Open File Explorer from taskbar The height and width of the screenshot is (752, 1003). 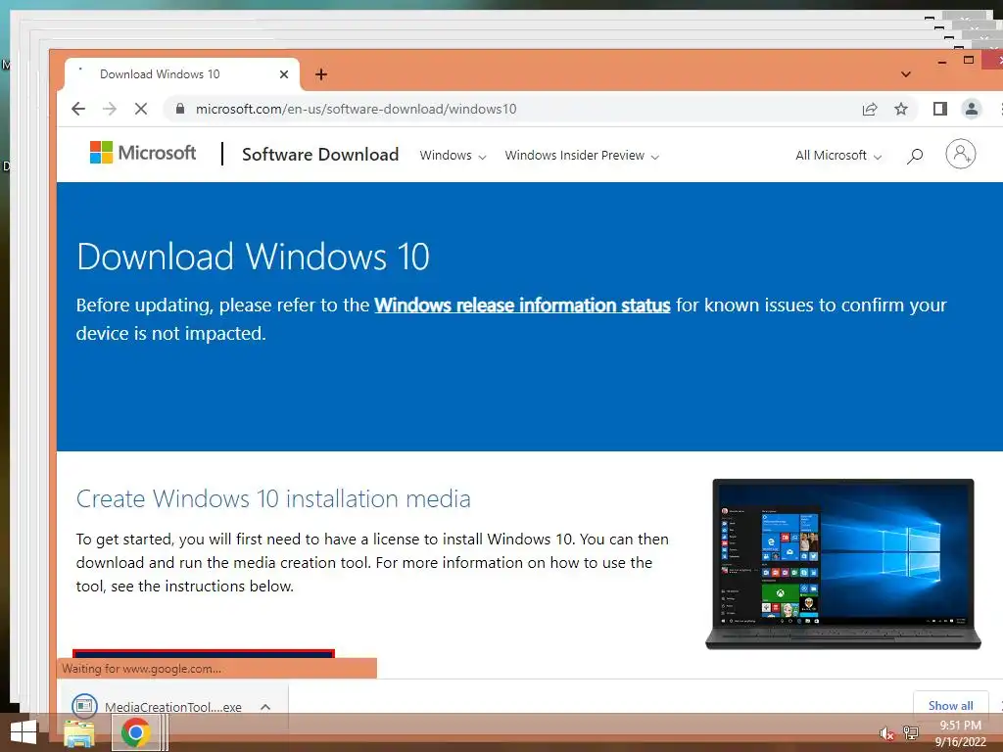(x=79, y=732)
